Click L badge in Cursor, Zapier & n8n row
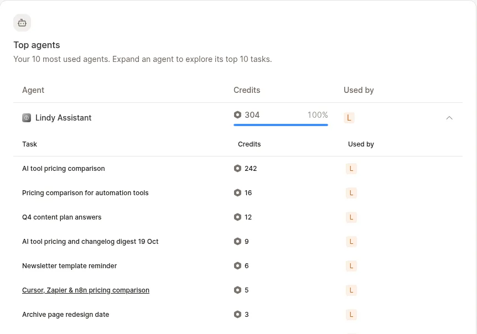Screen dimensions: 477x334 click(351, 290)
